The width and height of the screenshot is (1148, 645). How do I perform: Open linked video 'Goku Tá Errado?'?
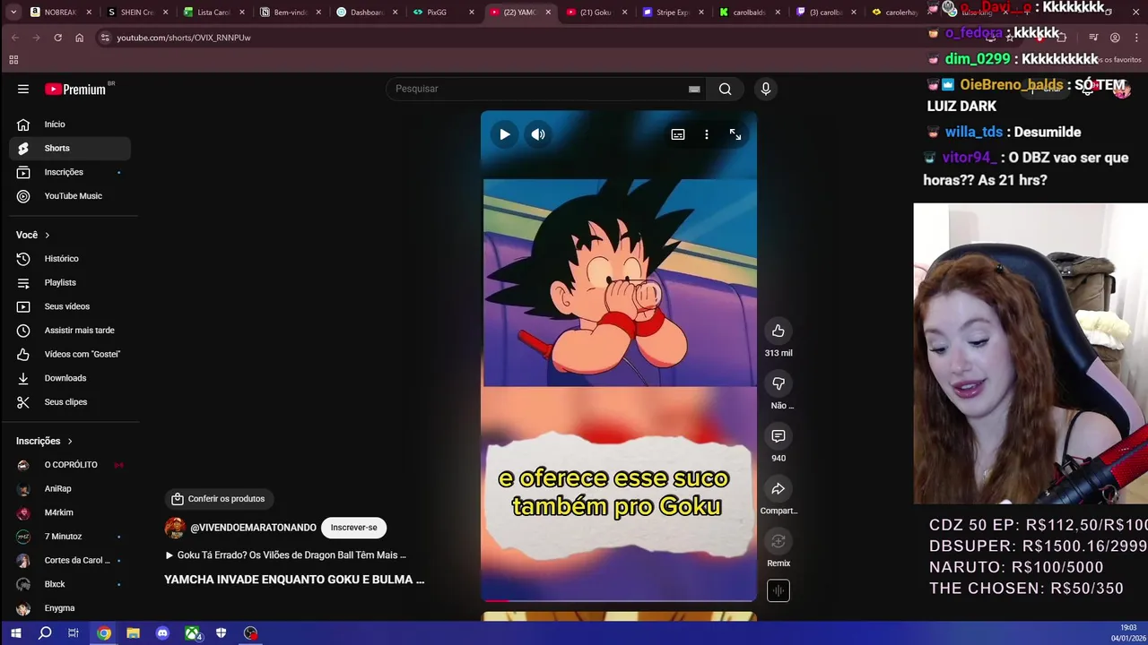tap(286, 555)
